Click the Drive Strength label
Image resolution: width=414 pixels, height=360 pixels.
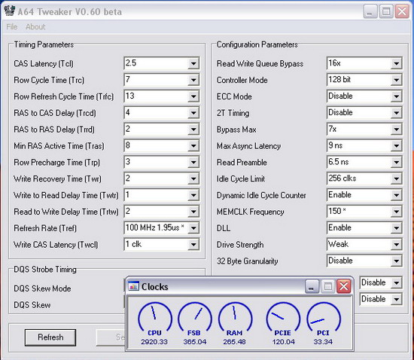[240, 245]
